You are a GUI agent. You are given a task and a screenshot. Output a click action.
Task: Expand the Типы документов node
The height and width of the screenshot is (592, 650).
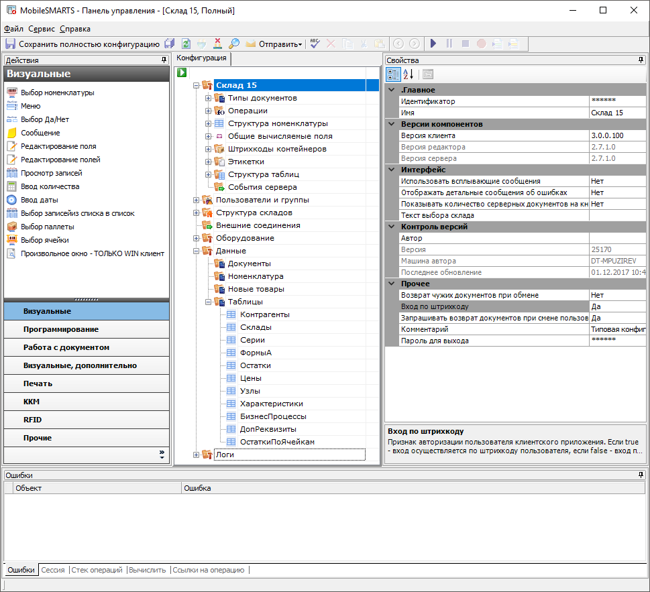[209, 98]
